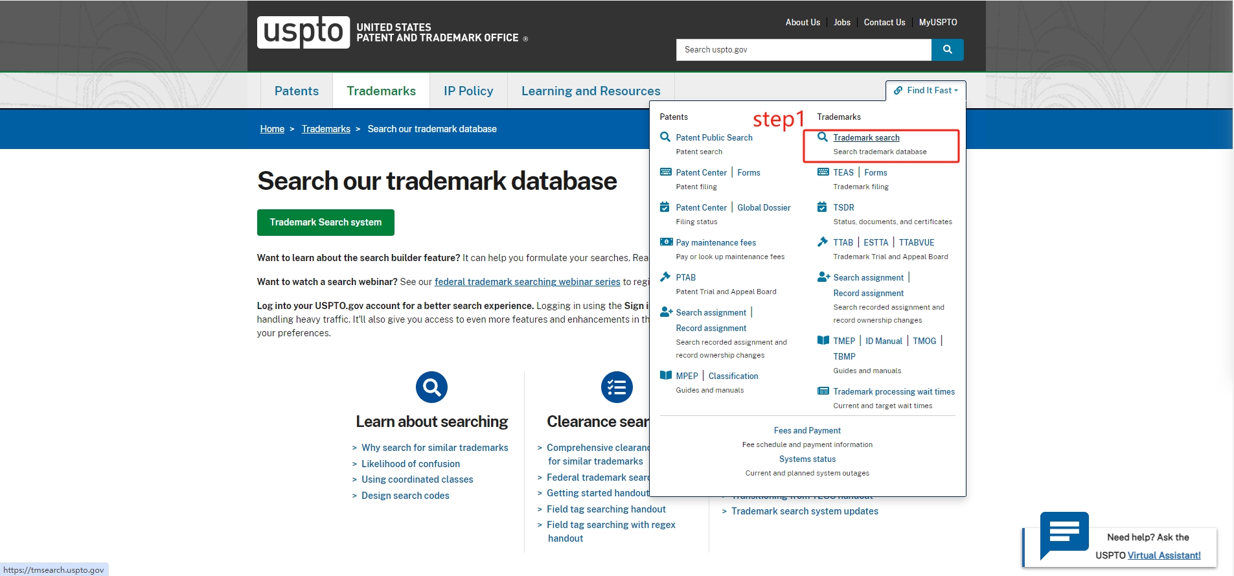Click the list icon beside Trademark processing wait times
The height and width of the screenshot is (576, 1234).
[823, 391]
